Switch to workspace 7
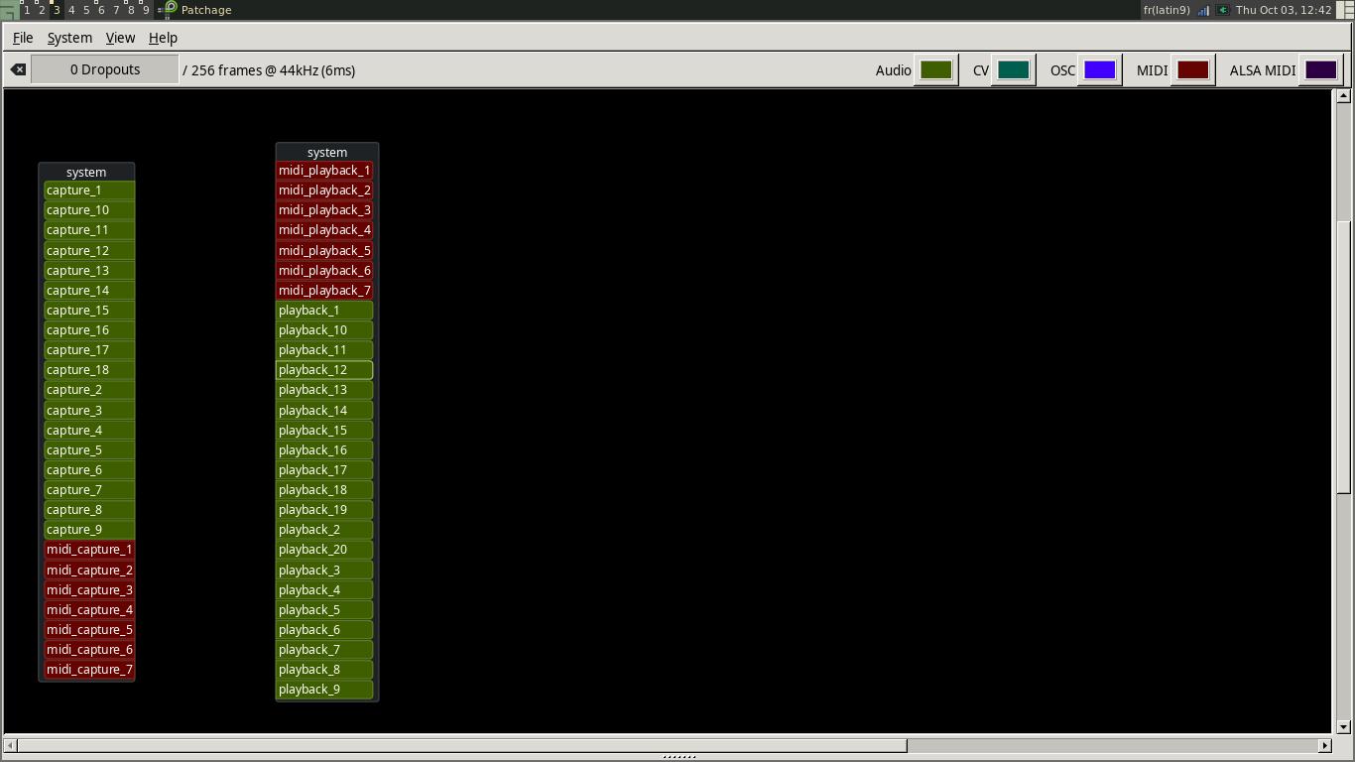The width and height of the screenshot is (1355, 762). click(x=116, y=9)
